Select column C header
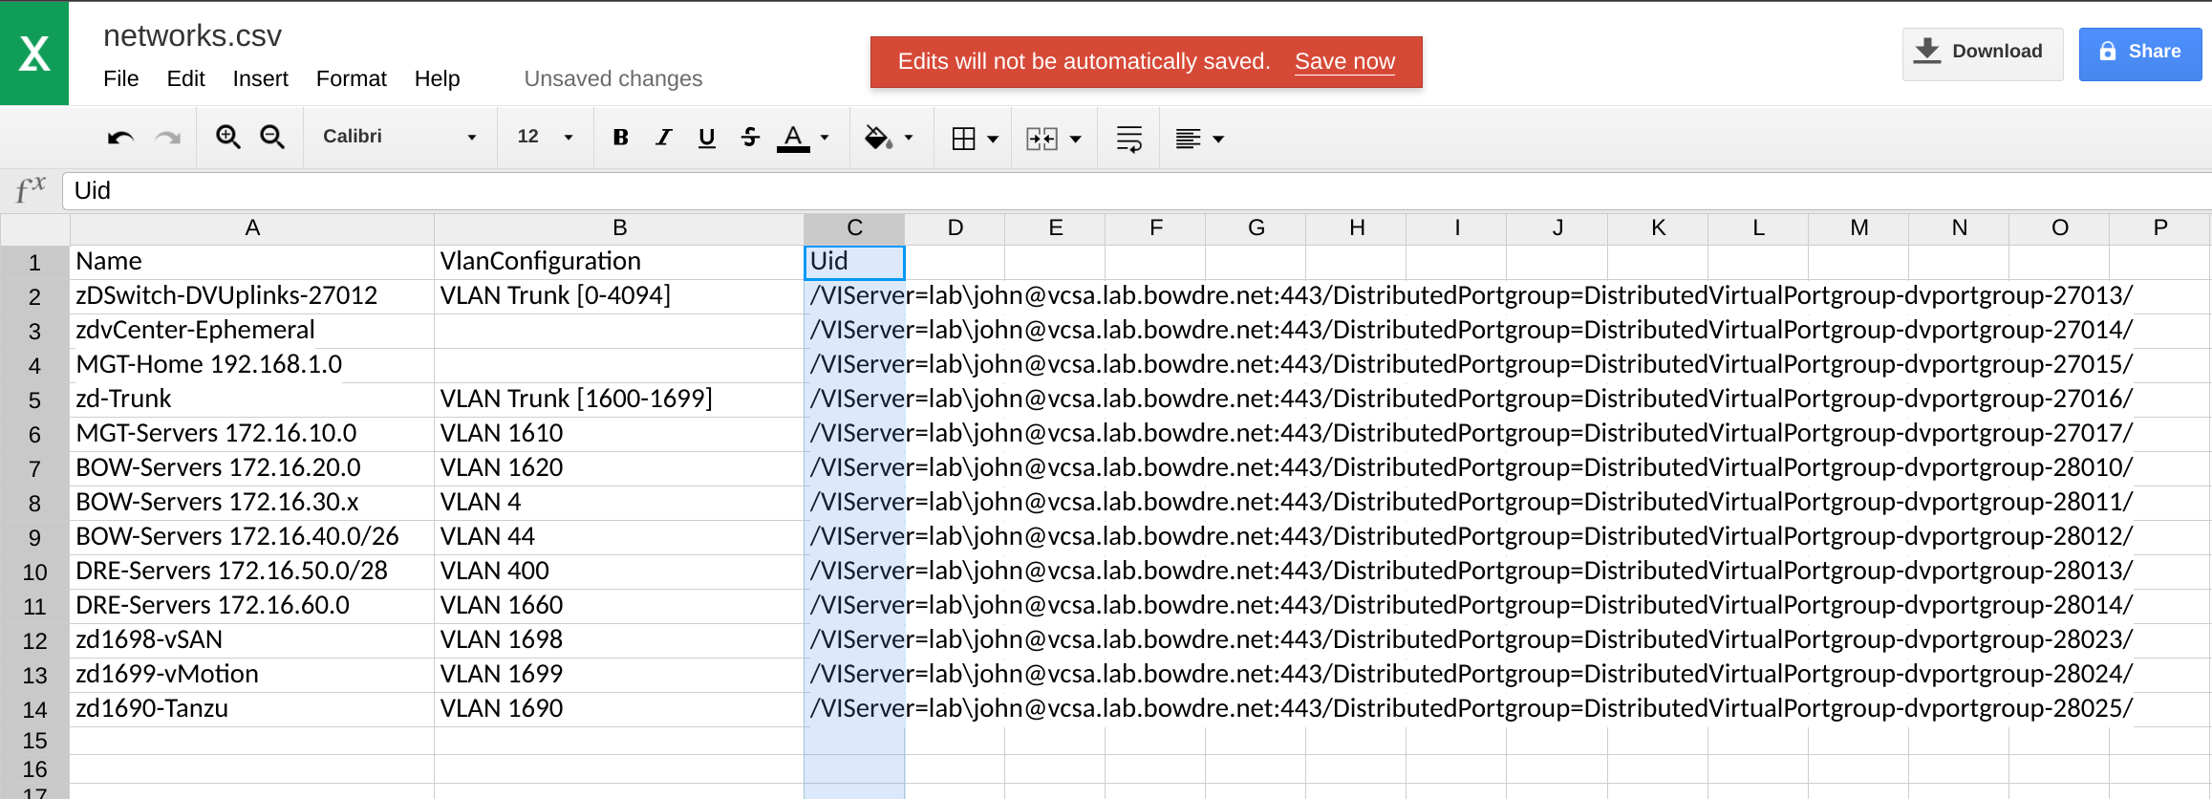This screenshot has height=799, width=2212. click(x=854, y=228)
